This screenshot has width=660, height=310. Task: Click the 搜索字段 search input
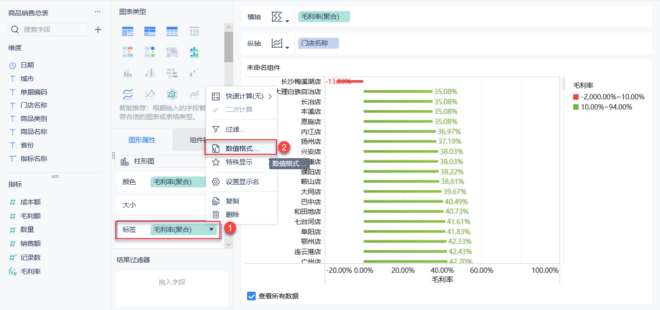click(x=48, y=29)
